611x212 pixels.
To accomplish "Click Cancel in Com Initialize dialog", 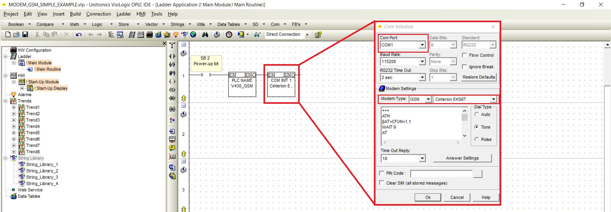I will (457, 197).
